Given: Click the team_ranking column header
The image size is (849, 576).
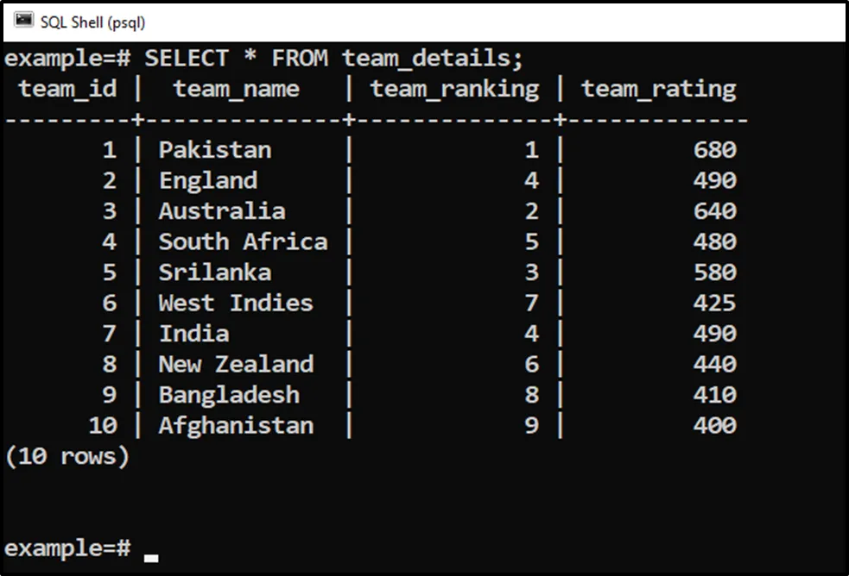Looking at the screenshot, I should coord(454,89).
